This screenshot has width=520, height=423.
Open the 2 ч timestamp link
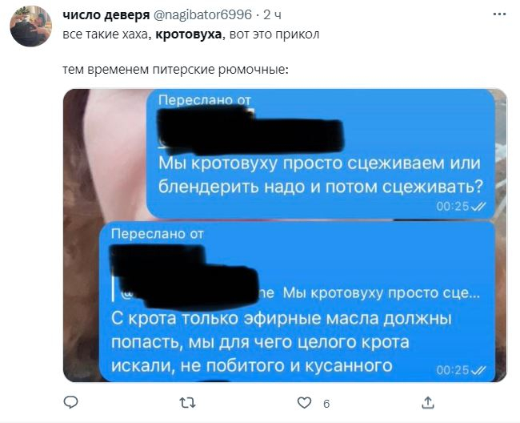click(272, 15)
